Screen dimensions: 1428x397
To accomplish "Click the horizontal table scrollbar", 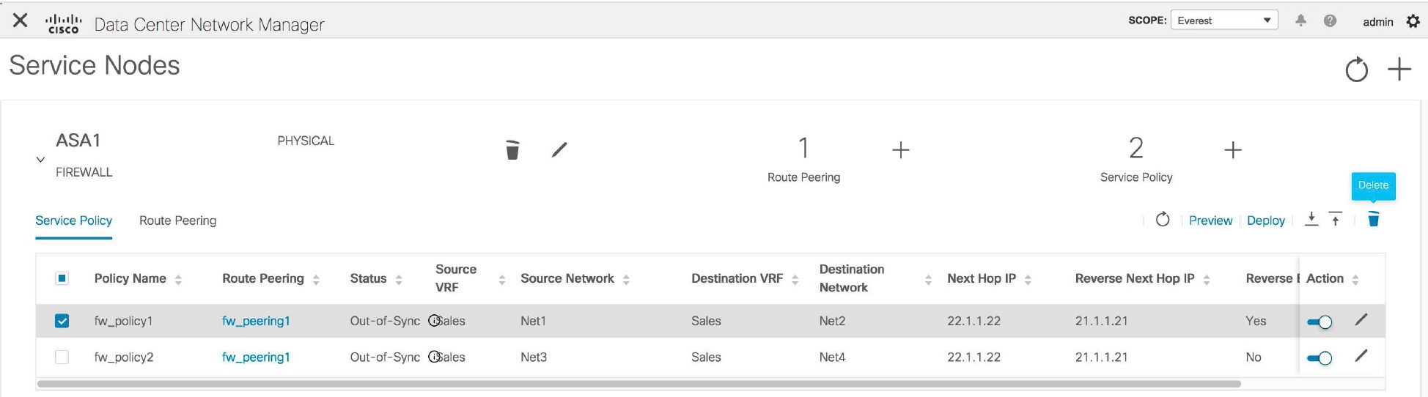I will tap(638, 383).
